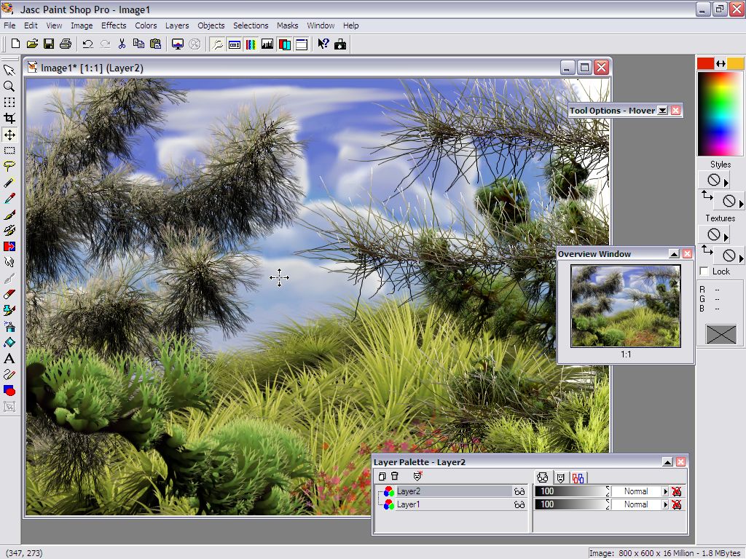Click the red foreground color swatch
The image size is (746, 559).
point(705,63)
